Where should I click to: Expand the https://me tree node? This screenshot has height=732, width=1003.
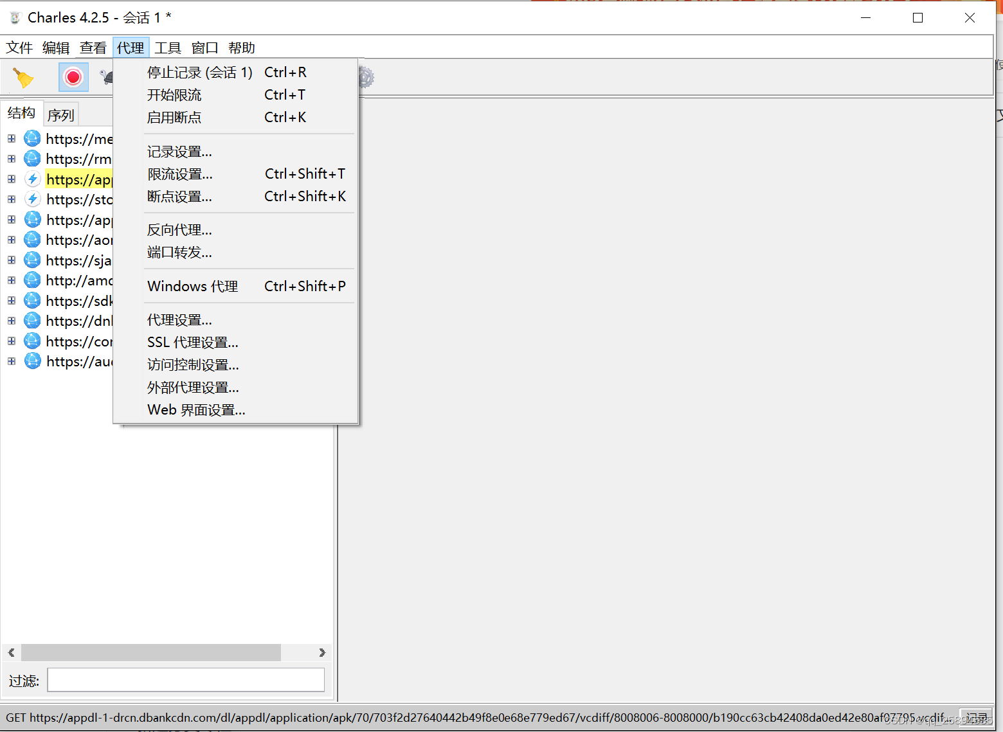(12, 138)
